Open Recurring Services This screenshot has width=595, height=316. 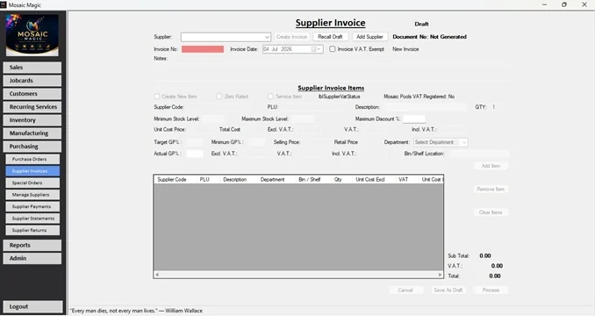pos(32,107)
